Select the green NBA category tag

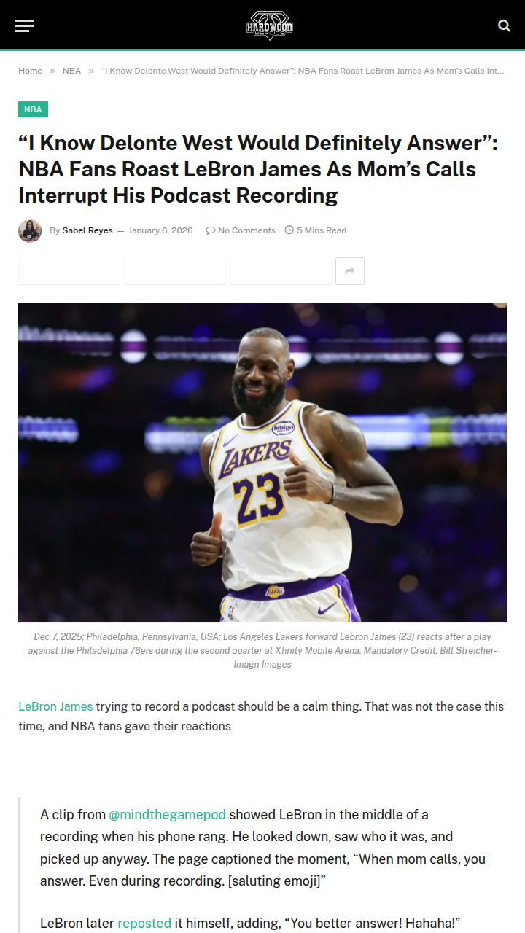[x=33, y=109]
